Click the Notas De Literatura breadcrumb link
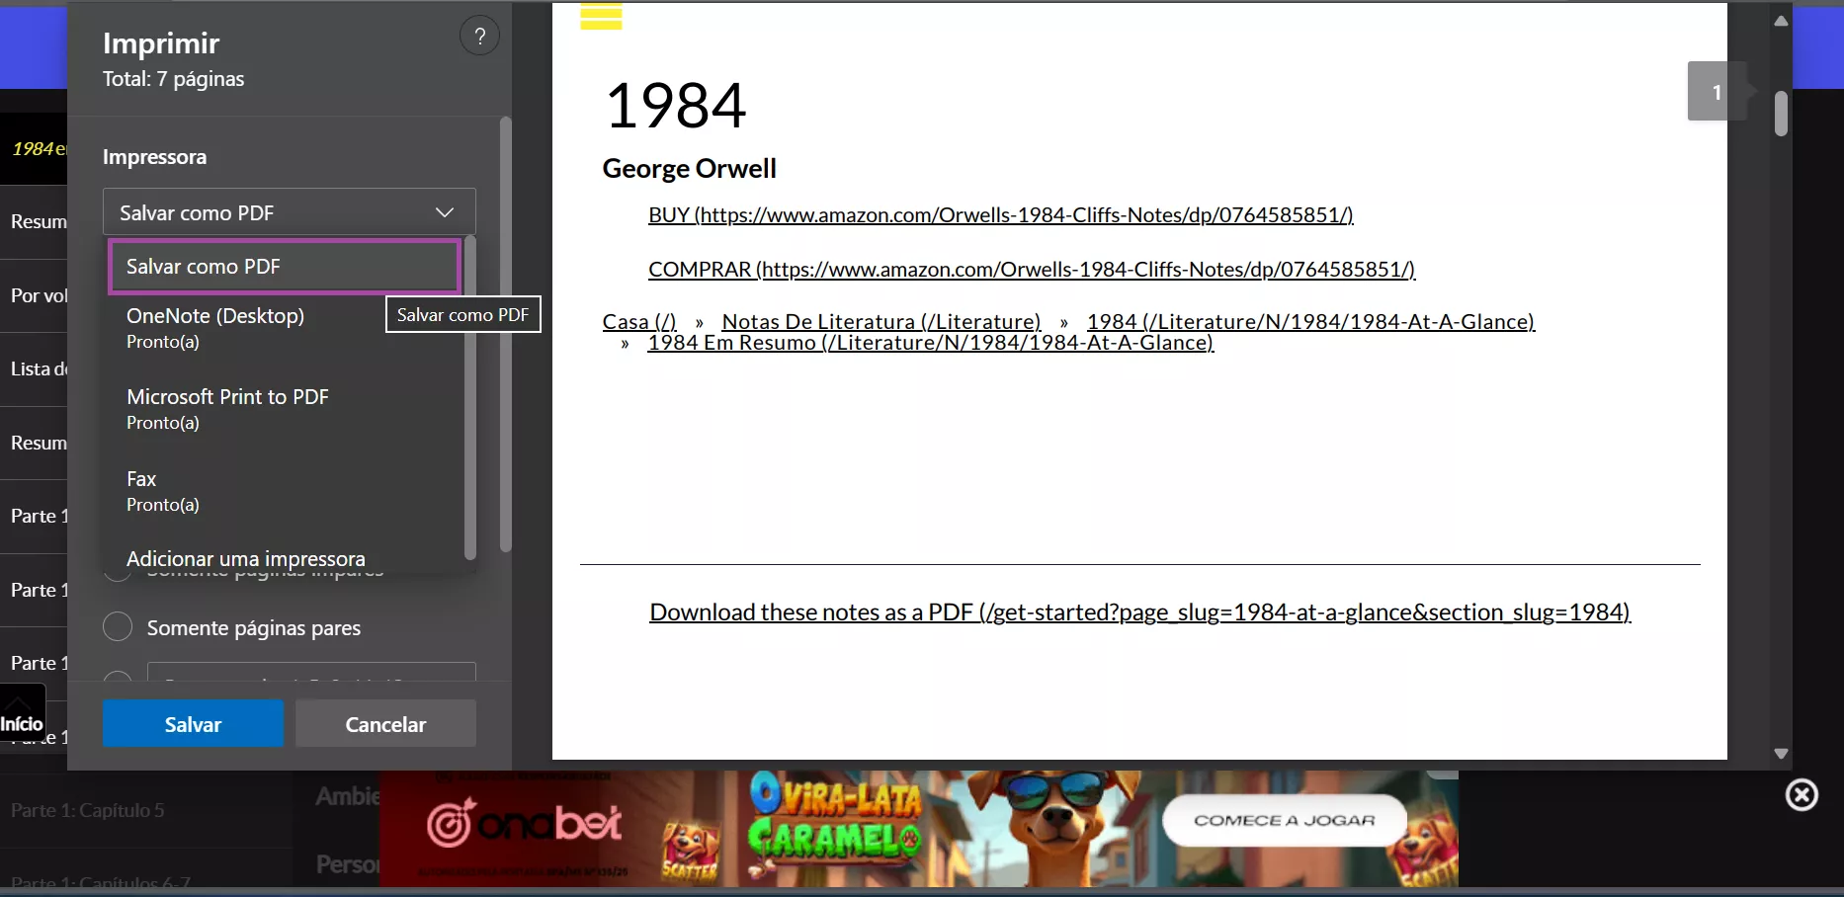 pyautogui.click(x=881, y=321)
